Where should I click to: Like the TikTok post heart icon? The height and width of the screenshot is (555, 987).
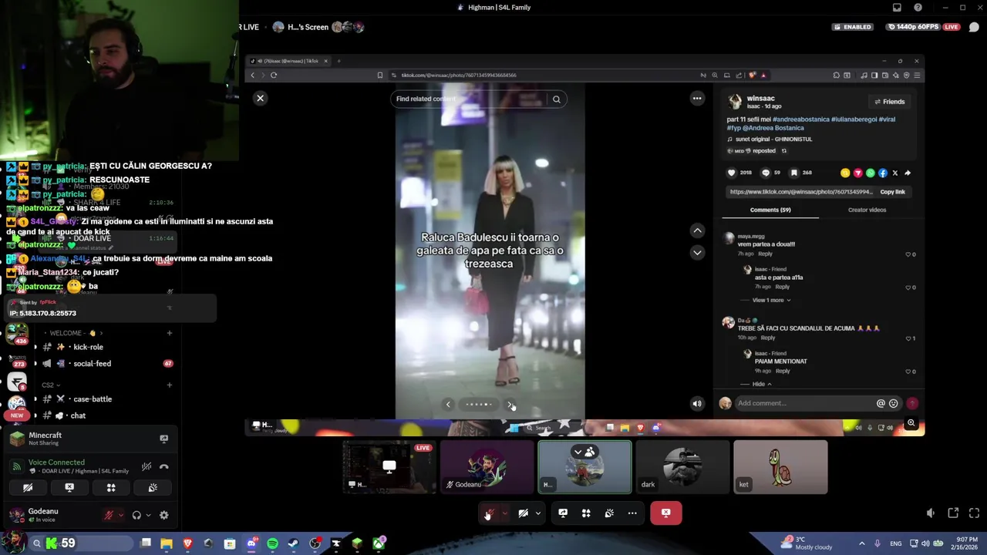click(732, 173)
